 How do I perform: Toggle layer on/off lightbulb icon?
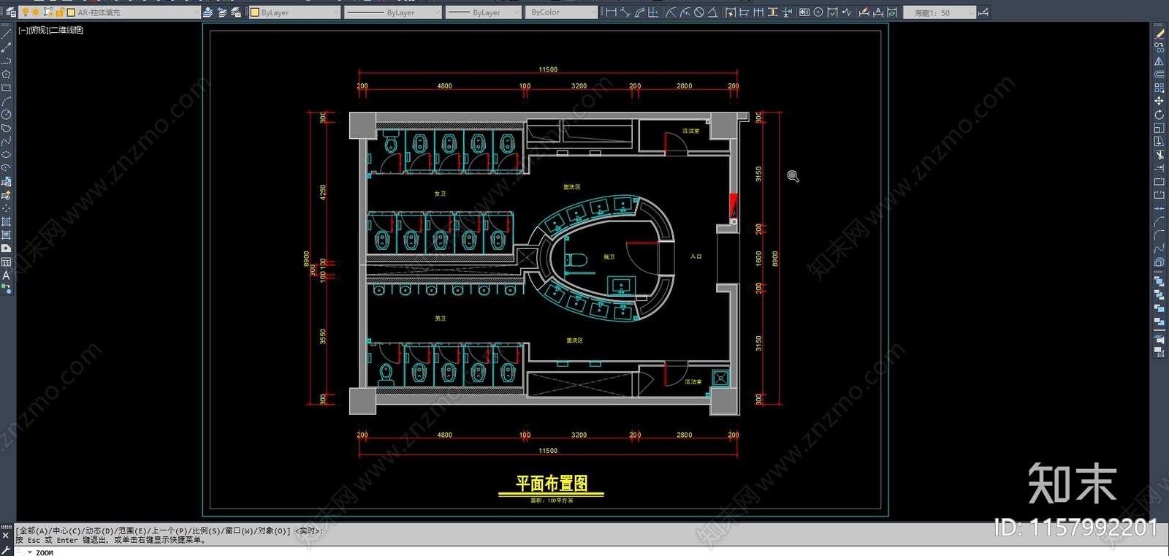(25, 12)
